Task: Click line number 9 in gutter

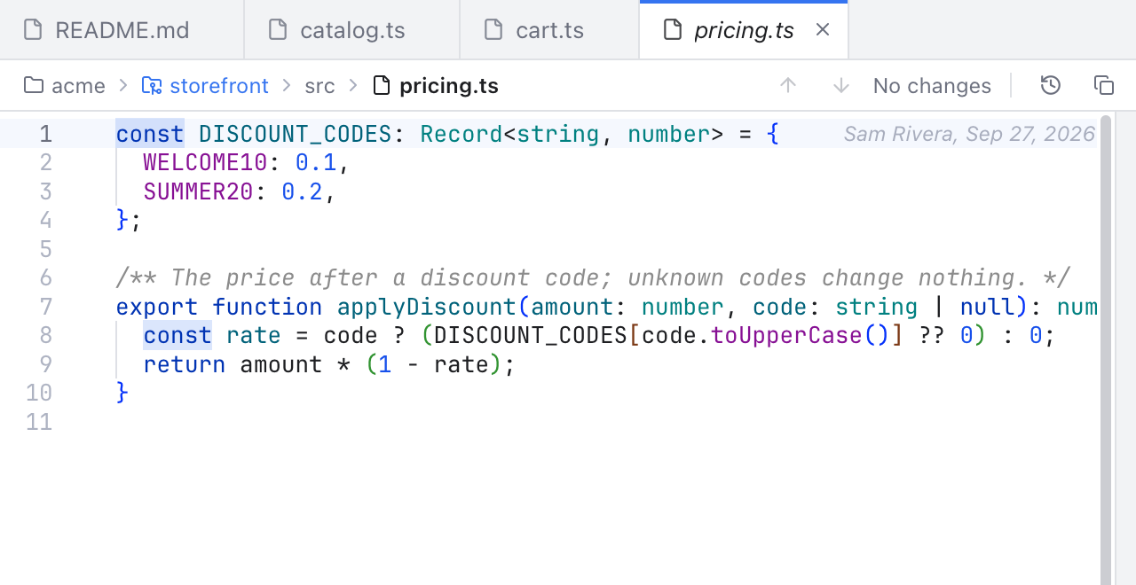Action: (45, 364)
